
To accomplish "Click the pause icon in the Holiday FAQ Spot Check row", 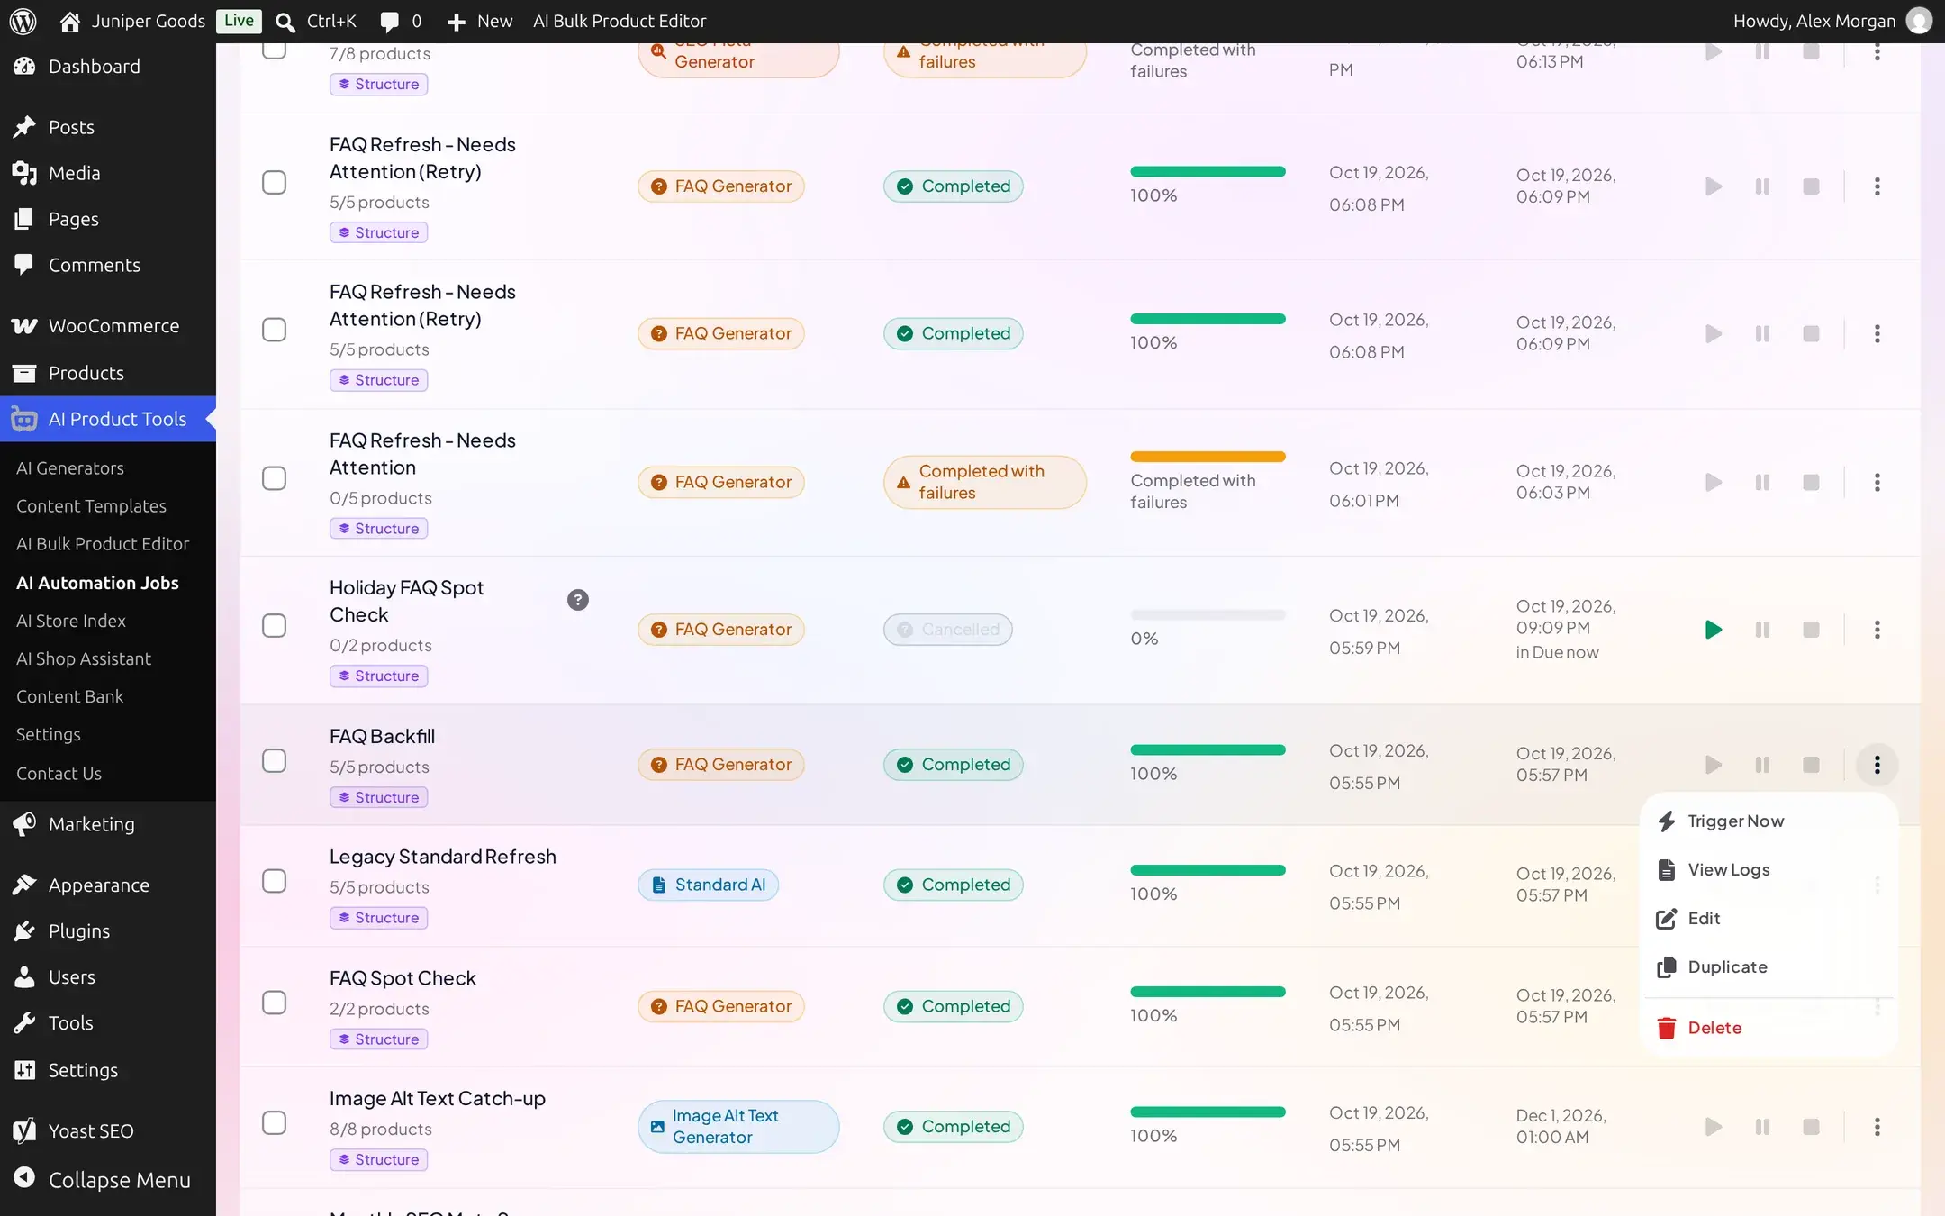I will (1762, 630).
